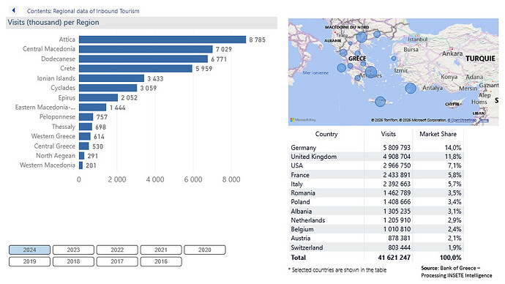Click the Attica bar in the chart

(x=162, y=40)
